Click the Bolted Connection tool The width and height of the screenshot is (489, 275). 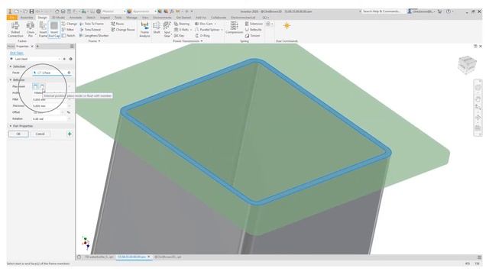(15, 30)
